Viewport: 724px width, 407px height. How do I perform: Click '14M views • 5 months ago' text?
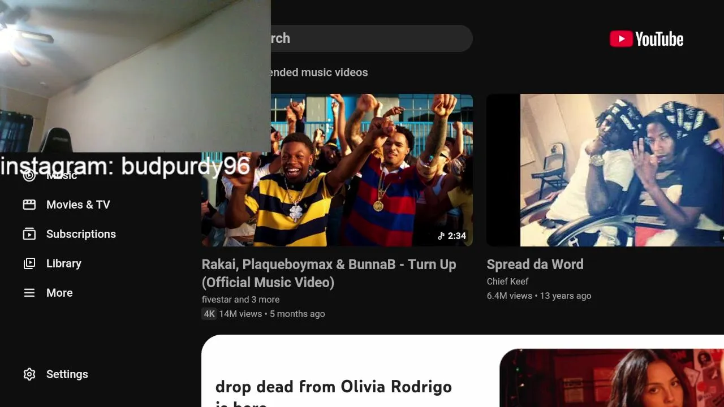(x=272, y=314)
